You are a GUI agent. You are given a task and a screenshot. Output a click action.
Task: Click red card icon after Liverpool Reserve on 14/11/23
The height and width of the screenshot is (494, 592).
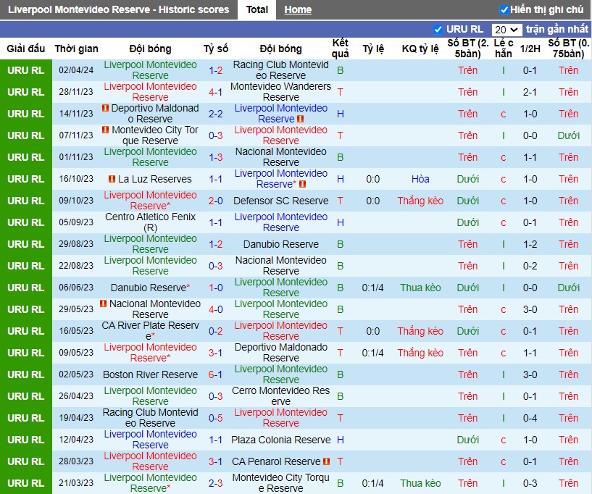point(300,120)
